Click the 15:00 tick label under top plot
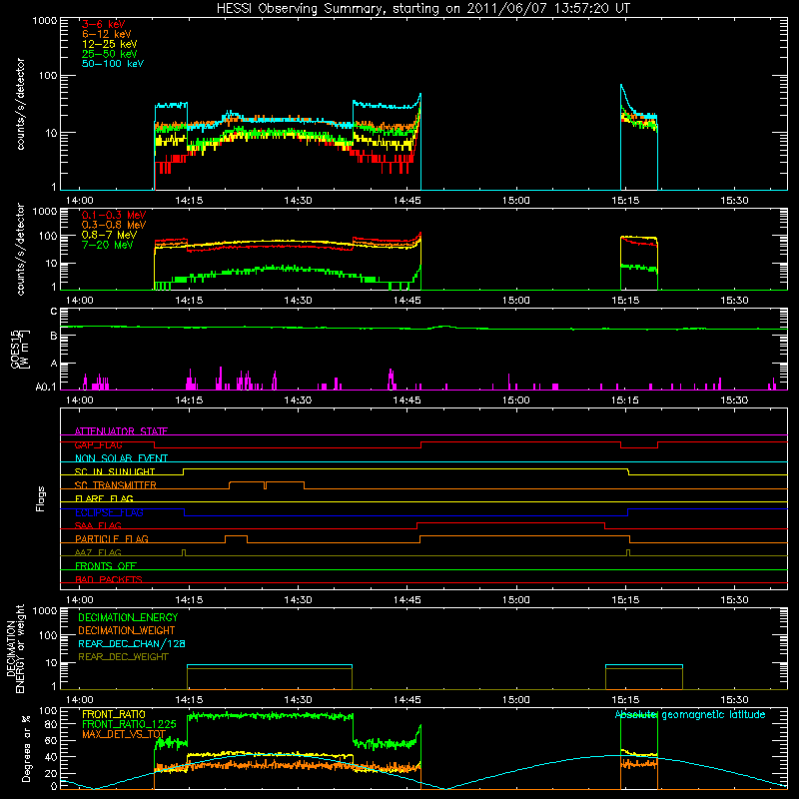The width and height of the screenshot is (799, 799). coord(515,201)
